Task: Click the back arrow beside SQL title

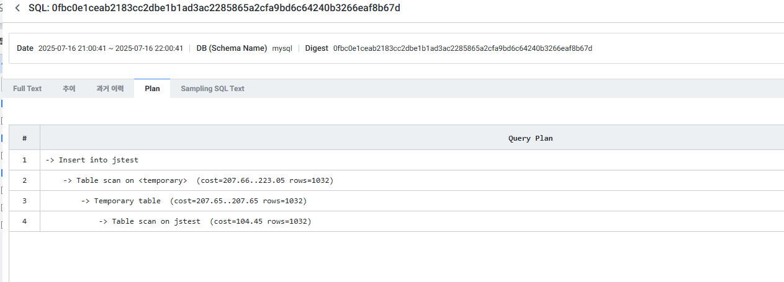Action: (17, 8)
